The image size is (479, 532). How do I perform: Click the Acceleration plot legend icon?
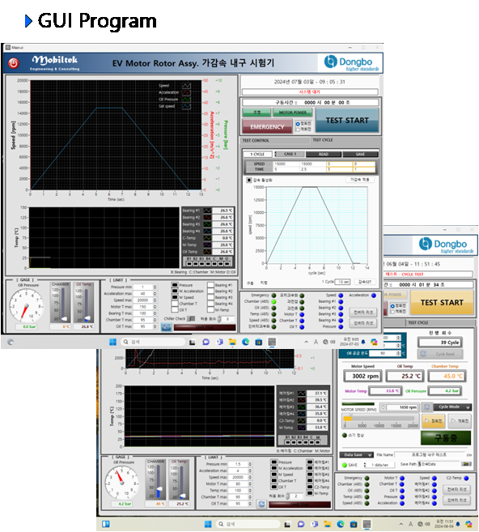tap(186, 92)
